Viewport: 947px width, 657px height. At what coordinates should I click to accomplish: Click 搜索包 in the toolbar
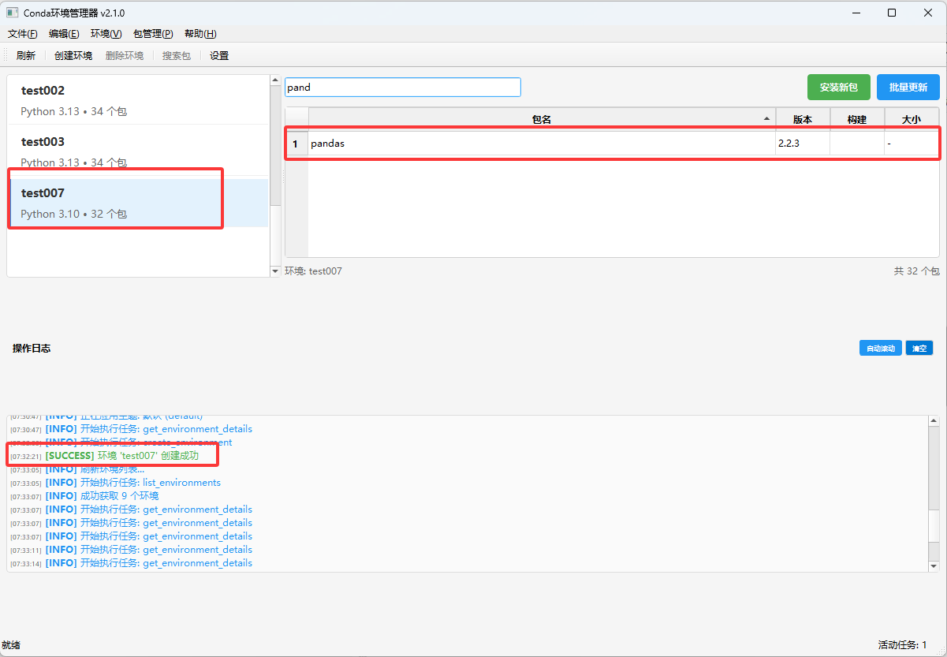pos(177,56)
